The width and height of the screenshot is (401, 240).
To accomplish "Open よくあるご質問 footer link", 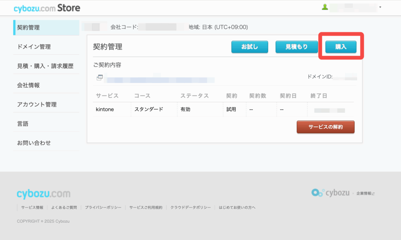I will click(x=64, y=207).
